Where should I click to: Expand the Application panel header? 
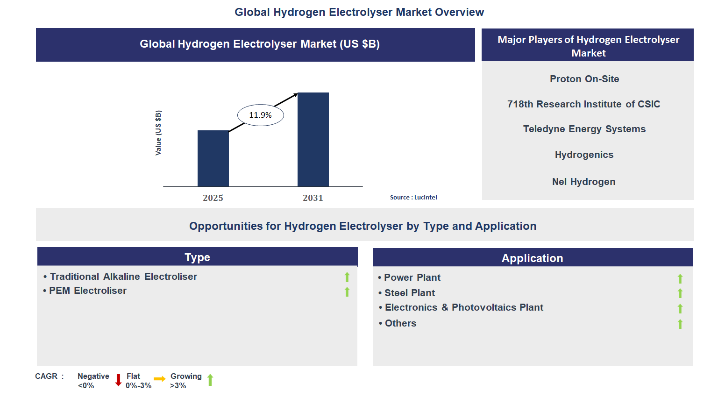[x=532, y=257]
